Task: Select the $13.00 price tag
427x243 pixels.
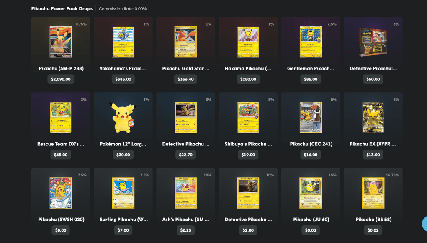Action: (373, 155)
